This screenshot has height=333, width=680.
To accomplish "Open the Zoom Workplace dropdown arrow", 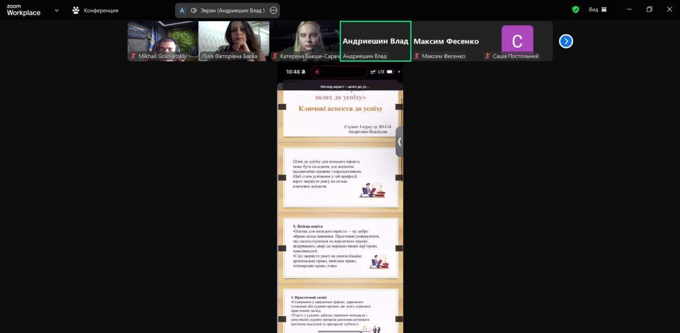I will 57,10.
